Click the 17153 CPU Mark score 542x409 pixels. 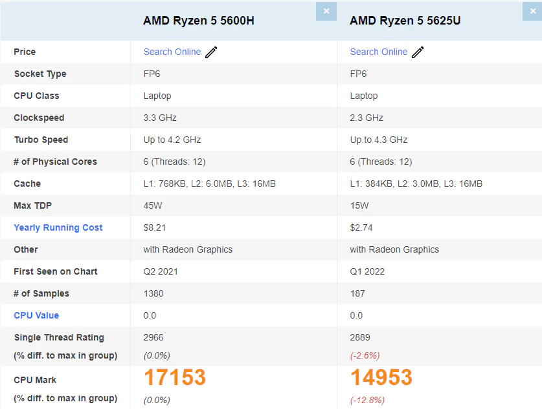click(x=175, y=377)
